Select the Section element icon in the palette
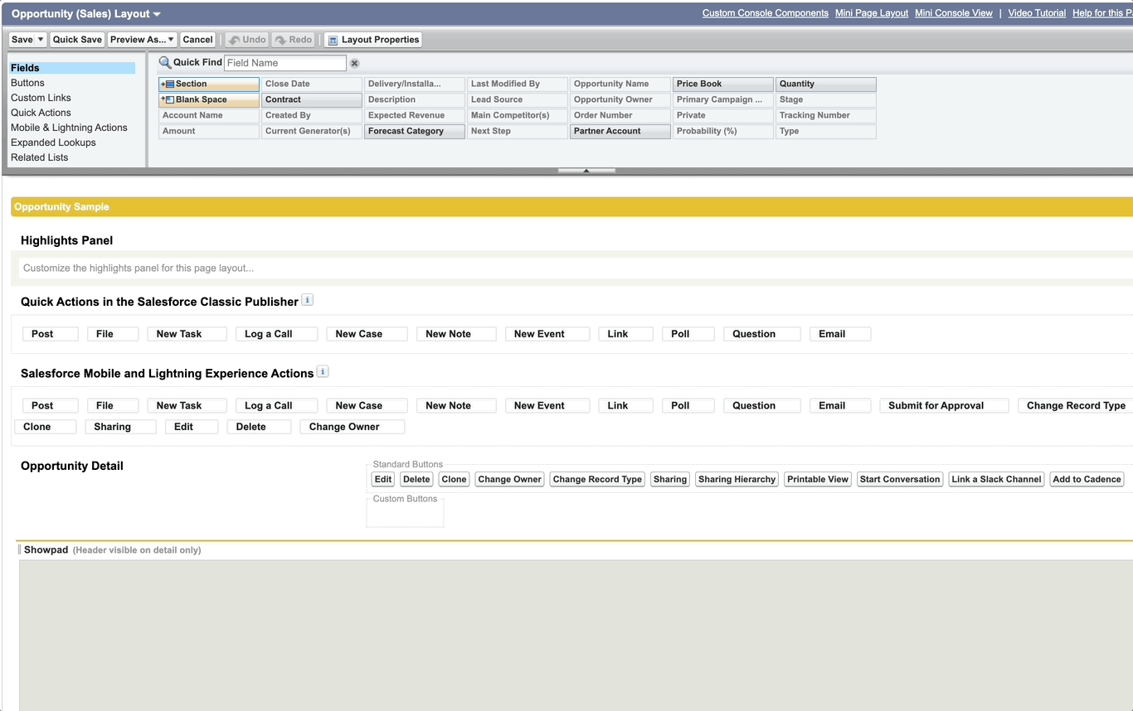Viewport: 1133px width, 711px height. coord(172,83)
